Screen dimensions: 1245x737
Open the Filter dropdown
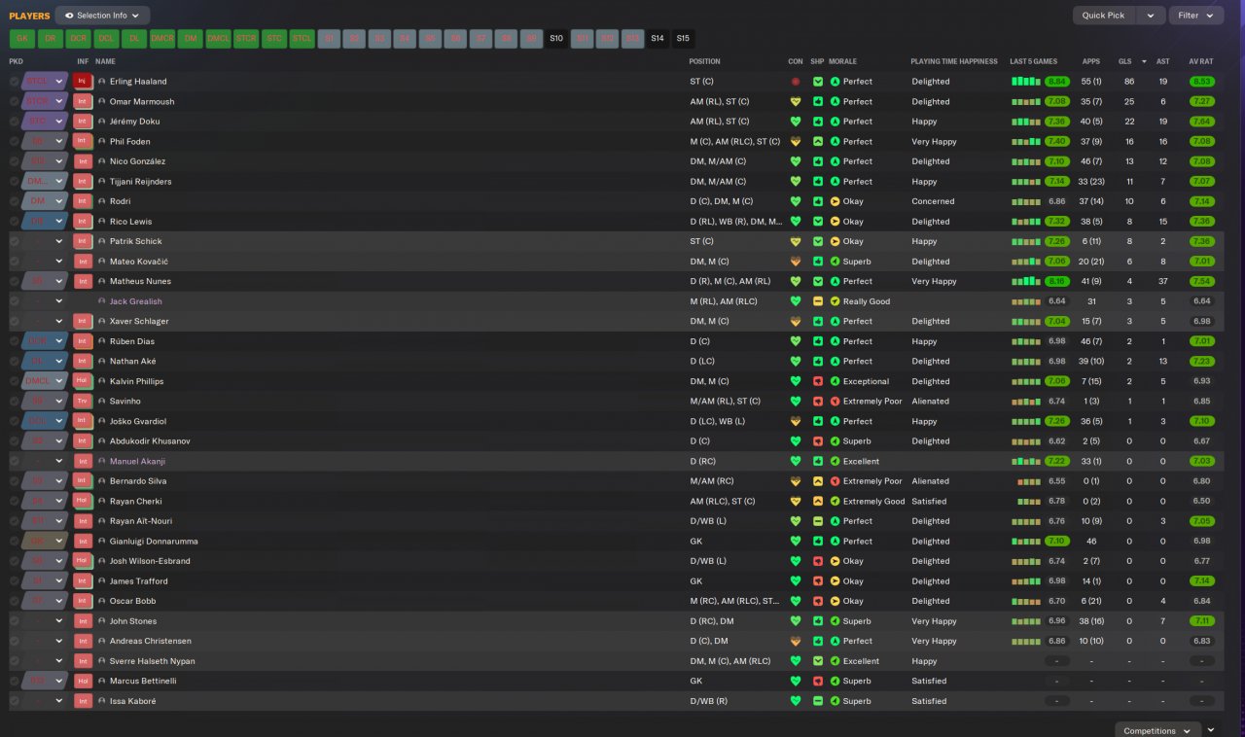click(x=1196, y=16)
